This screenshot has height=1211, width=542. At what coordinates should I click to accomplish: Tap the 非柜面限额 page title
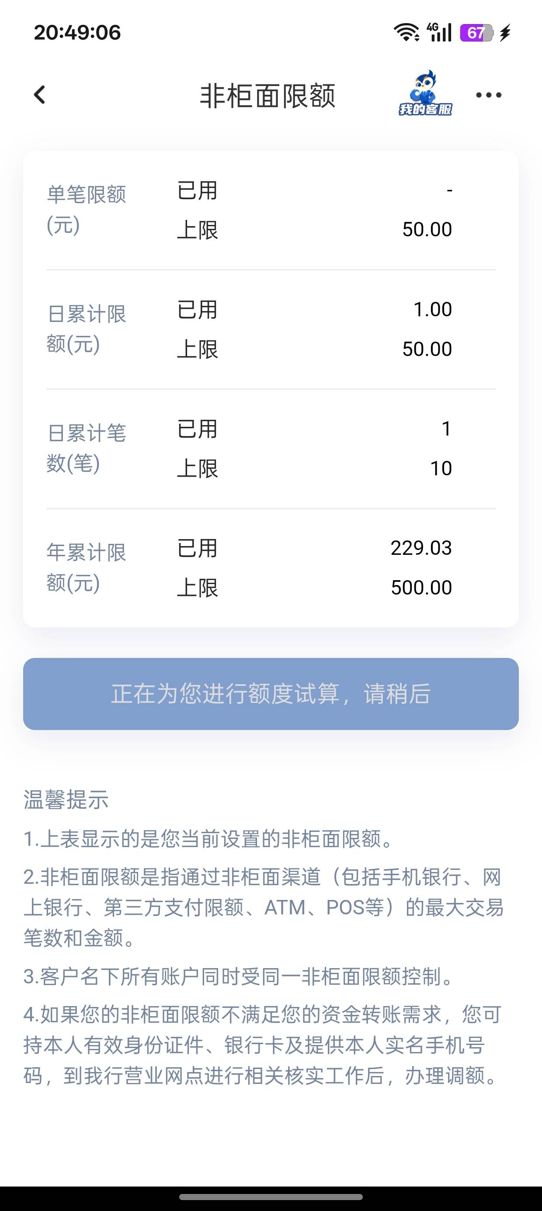point(268,96)
